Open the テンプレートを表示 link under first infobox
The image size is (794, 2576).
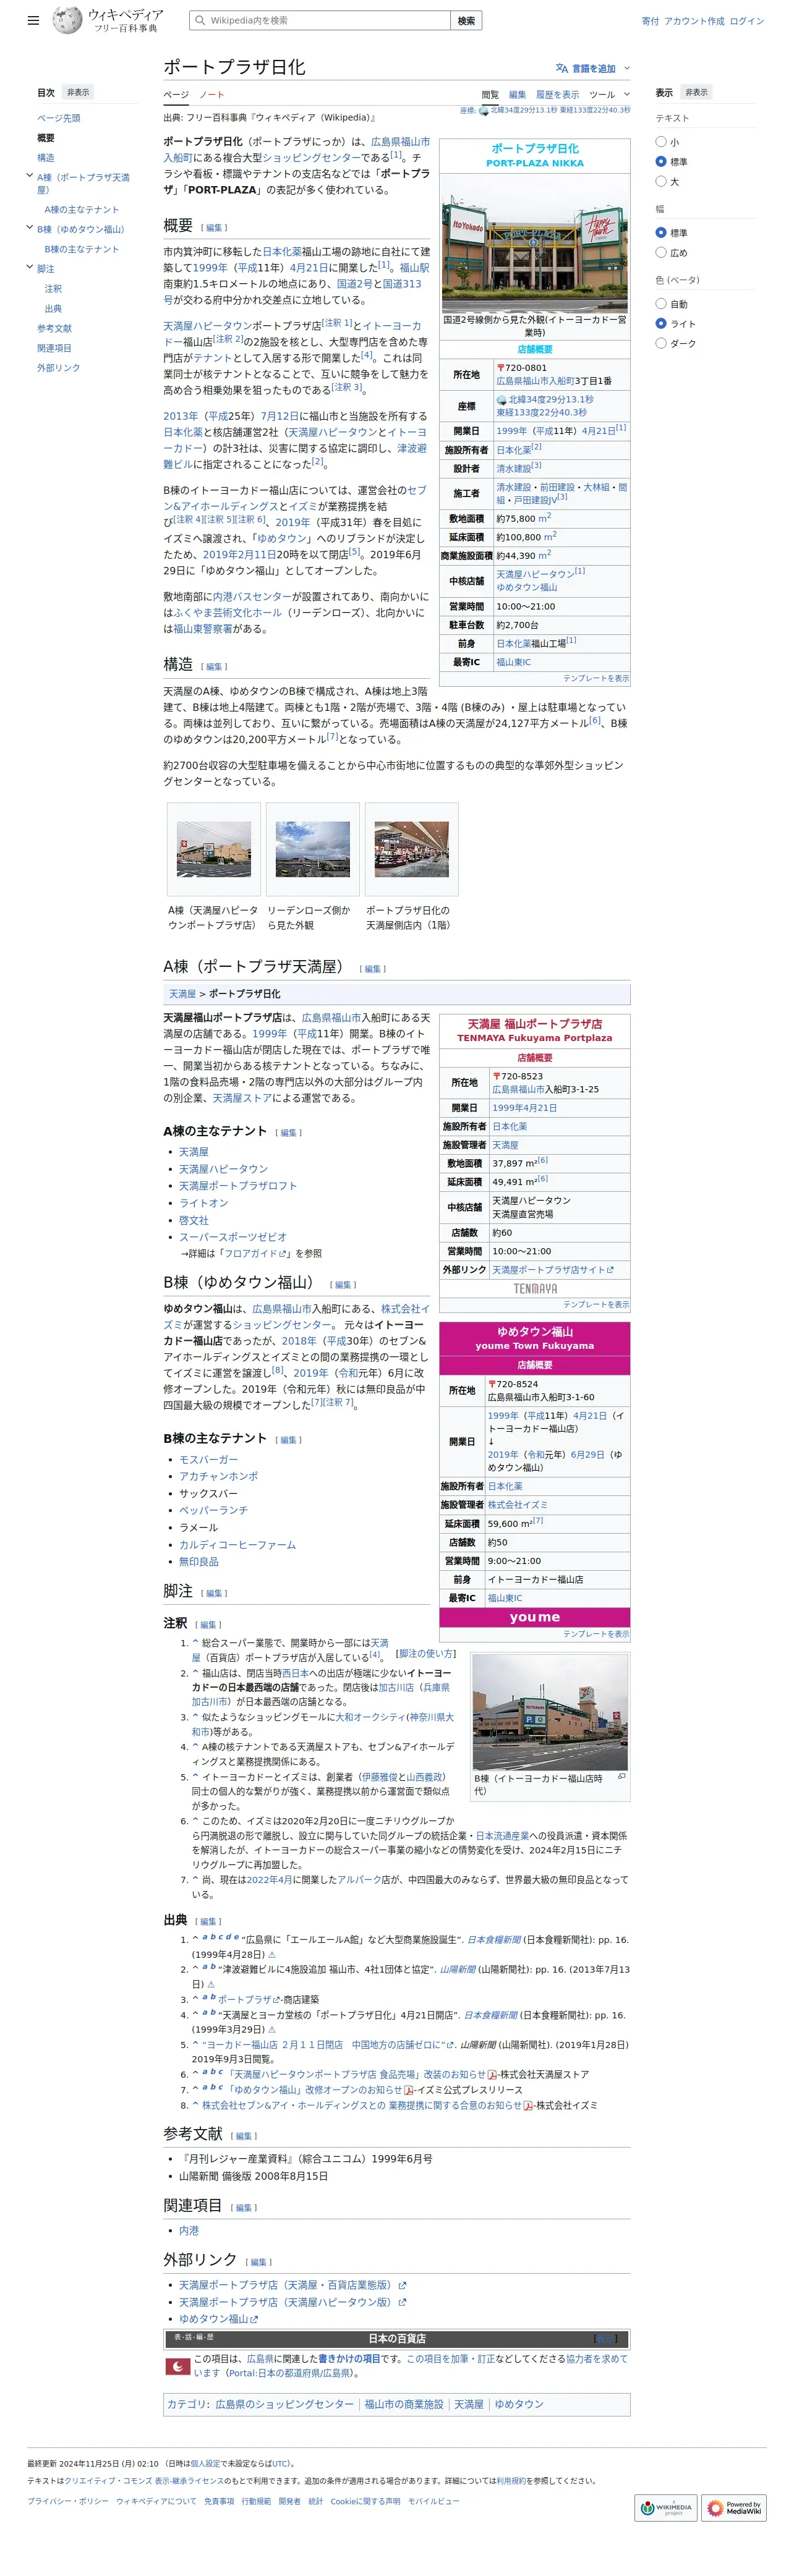coord(596,678)
